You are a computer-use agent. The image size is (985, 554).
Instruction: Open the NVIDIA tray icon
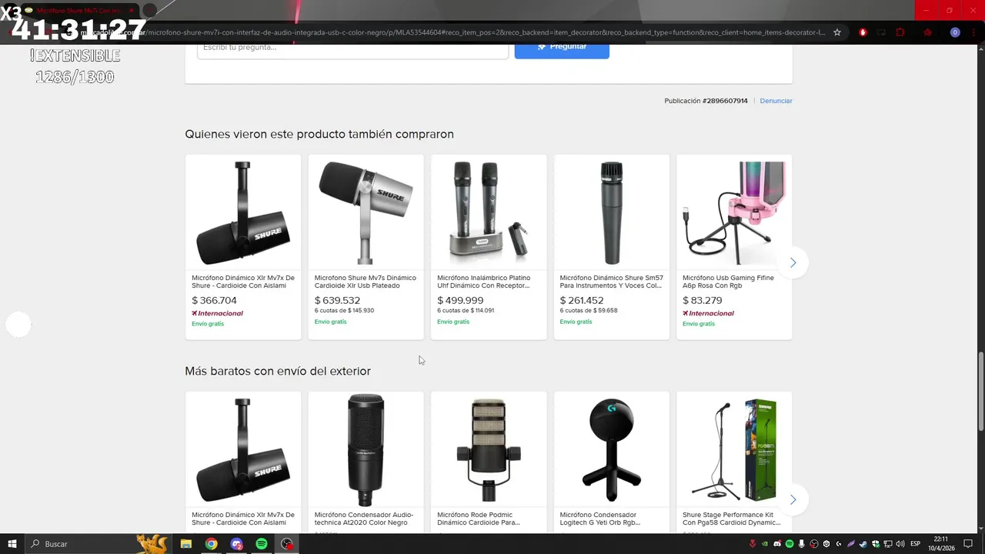coord(765,544)
